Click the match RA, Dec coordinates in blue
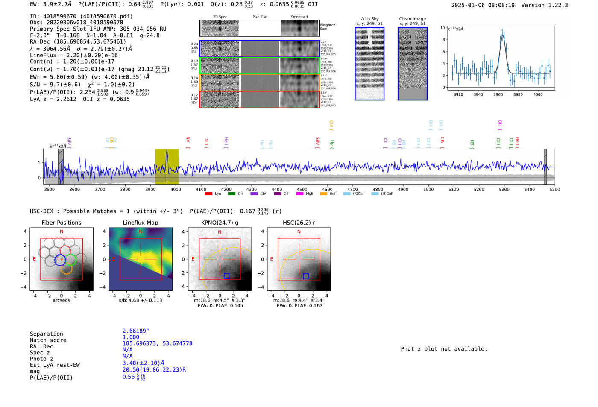This screenshot has height=407, width=598. point(157,343)
